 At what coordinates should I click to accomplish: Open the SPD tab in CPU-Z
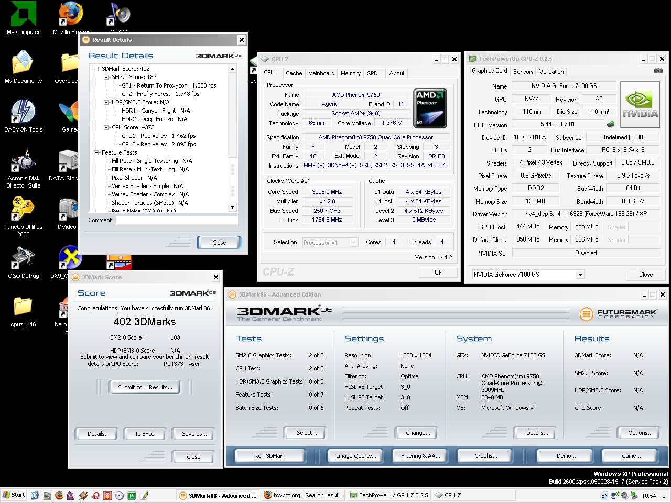click(372, 73)
